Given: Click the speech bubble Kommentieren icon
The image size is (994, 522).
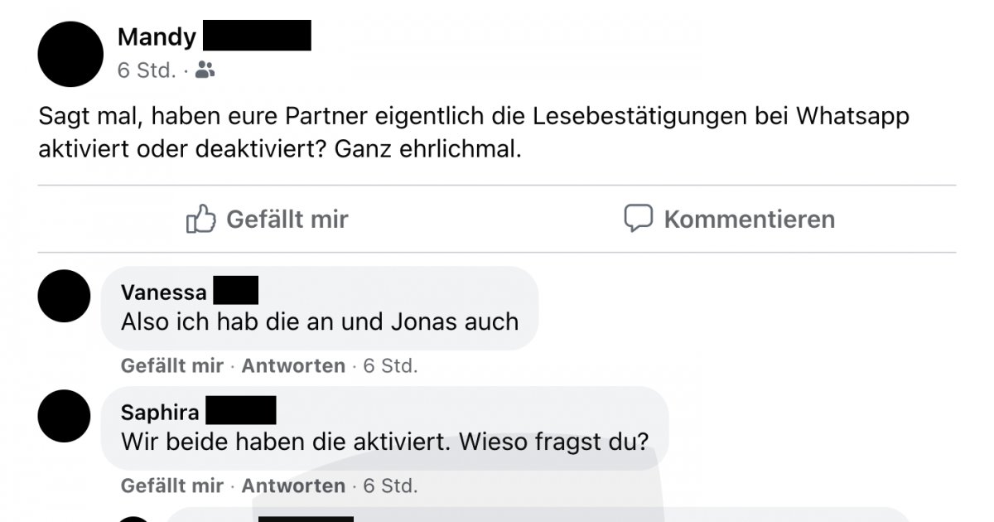Looking at the screenshot, I should click(x=638, y=219).
